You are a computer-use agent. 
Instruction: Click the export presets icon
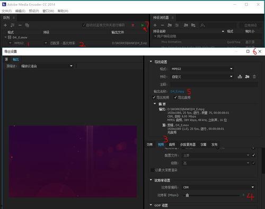tap(193, 25)
